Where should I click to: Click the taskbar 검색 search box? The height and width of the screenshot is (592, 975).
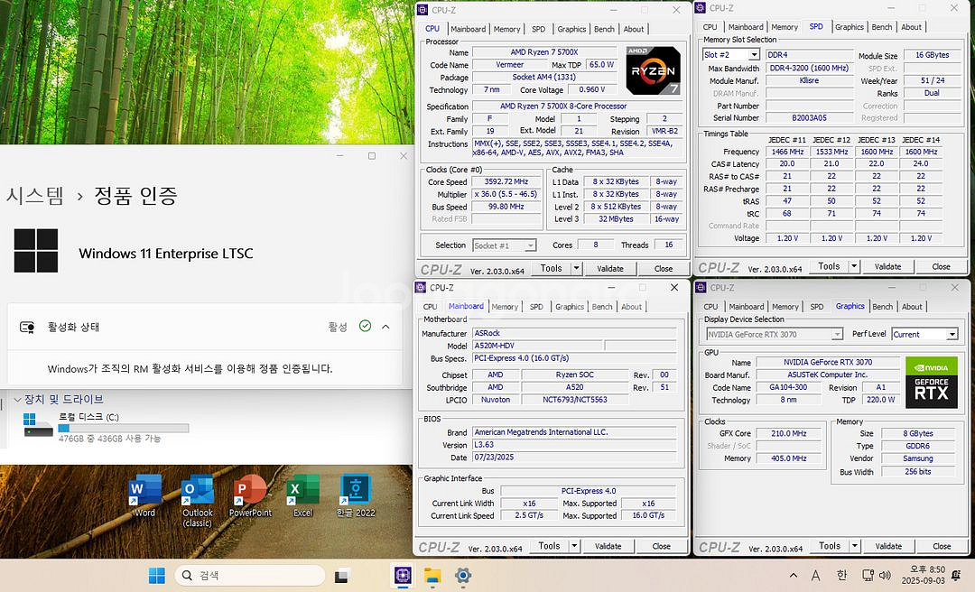pos(250,576)
